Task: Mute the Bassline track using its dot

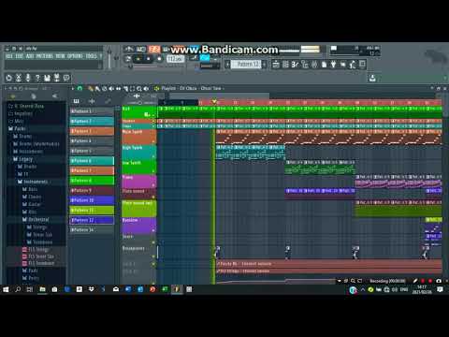Action: [153, 230]
